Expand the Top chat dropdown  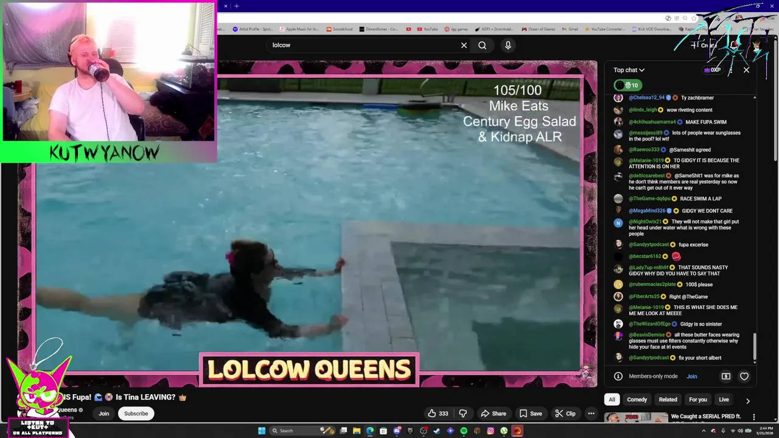click(629, 70)
